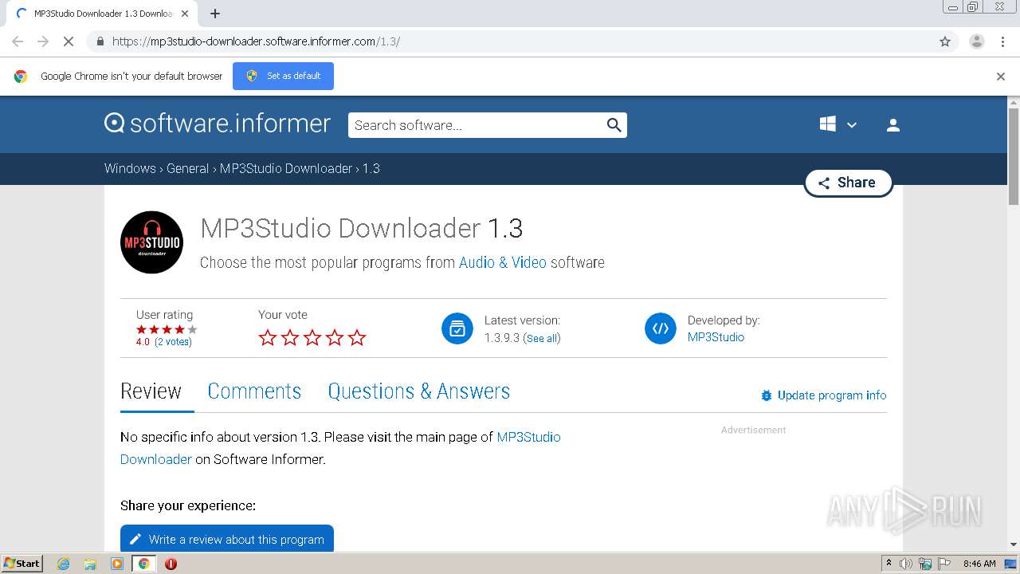Image resolution: width=1020 pixels, height=574 pixels.
Task: Open the Windows platform selector dropdown
Action: click(x=838, y=124)
